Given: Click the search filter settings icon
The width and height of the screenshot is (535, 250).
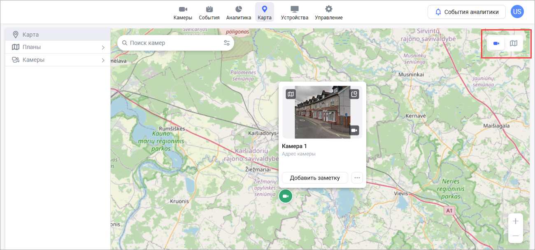Looking at the screenshot, I should click(x=226, y=43).
